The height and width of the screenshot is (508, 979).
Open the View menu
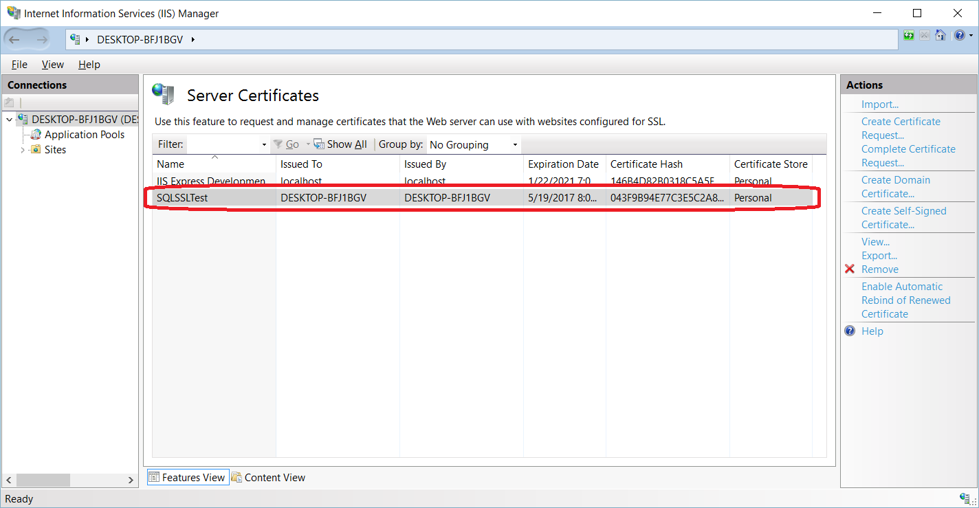coord(52,65)
